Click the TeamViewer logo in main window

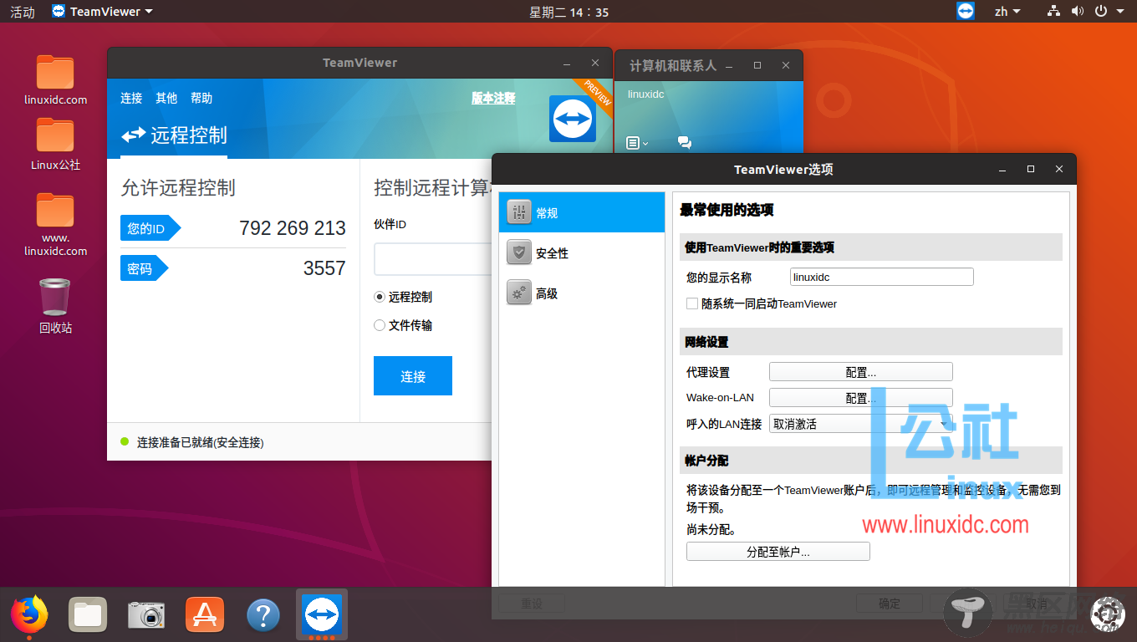(572, 119)
